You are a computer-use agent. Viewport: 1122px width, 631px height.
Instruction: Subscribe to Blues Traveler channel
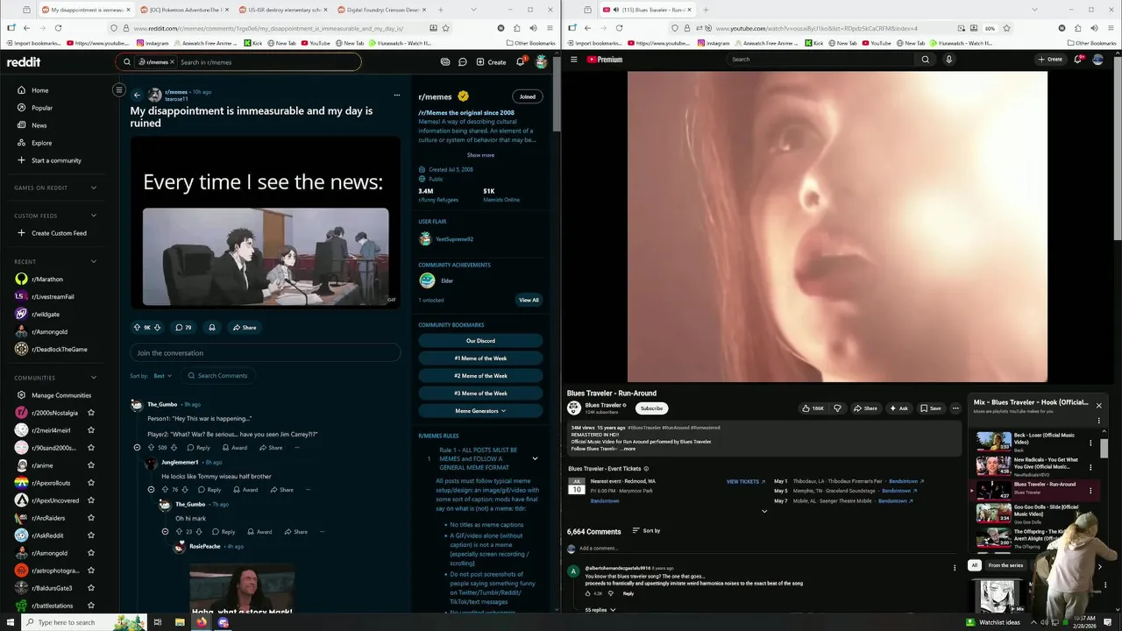tap(651, 408)
